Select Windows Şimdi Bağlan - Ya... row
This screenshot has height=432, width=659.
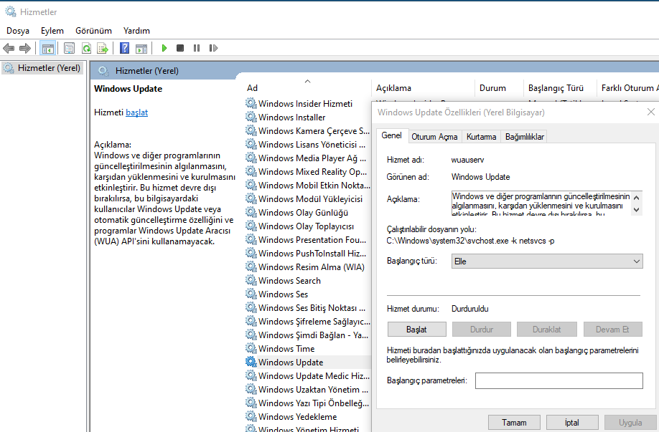click(x=308, y=335)
